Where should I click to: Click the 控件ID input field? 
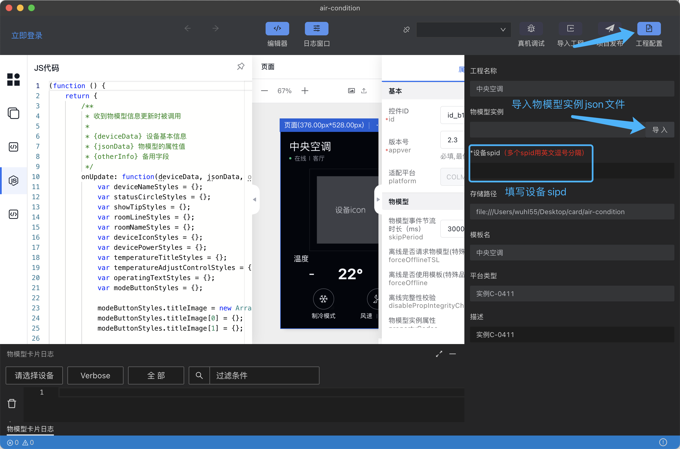tap(452, 115)
